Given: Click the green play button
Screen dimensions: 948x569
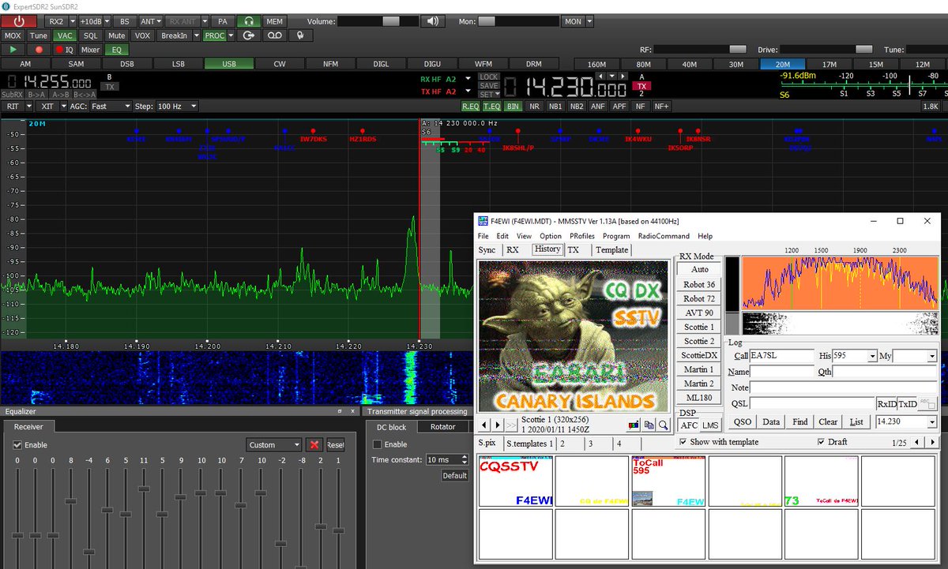Looking at the screenshot, I should (x=13, y=49).
